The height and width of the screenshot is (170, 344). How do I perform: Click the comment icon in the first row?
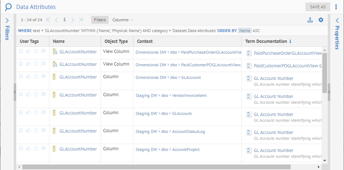43,52
